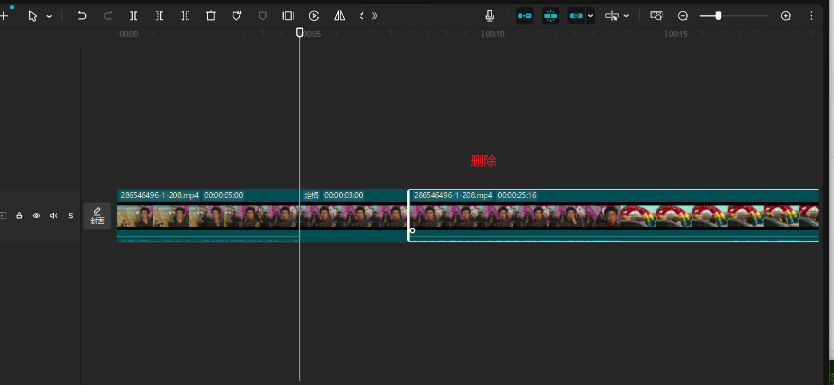Show more toolbar tools via double chevron
Image resolution: width=834 pixels, height=385 pixels.
point(375,16)
